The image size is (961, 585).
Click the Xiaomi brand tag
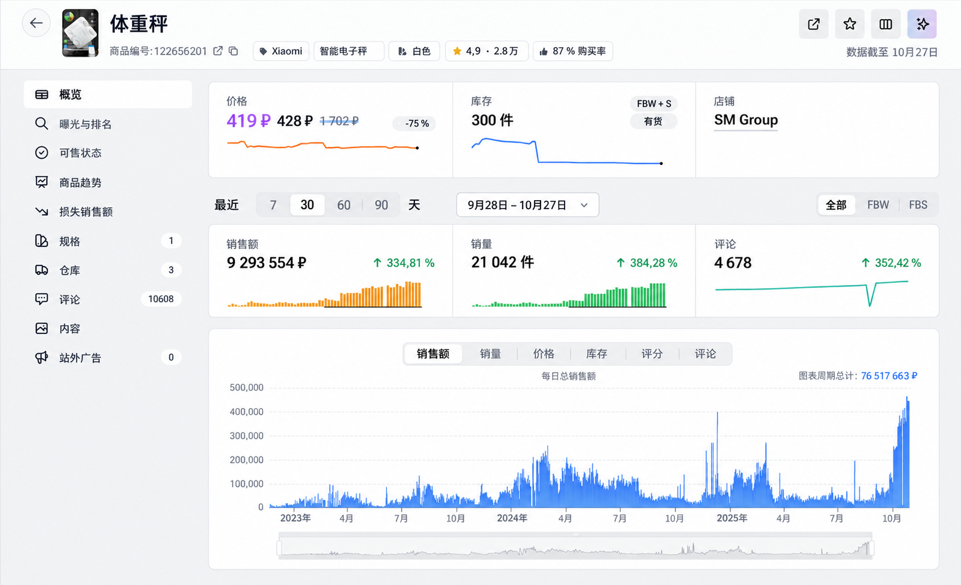pos(280,51)
